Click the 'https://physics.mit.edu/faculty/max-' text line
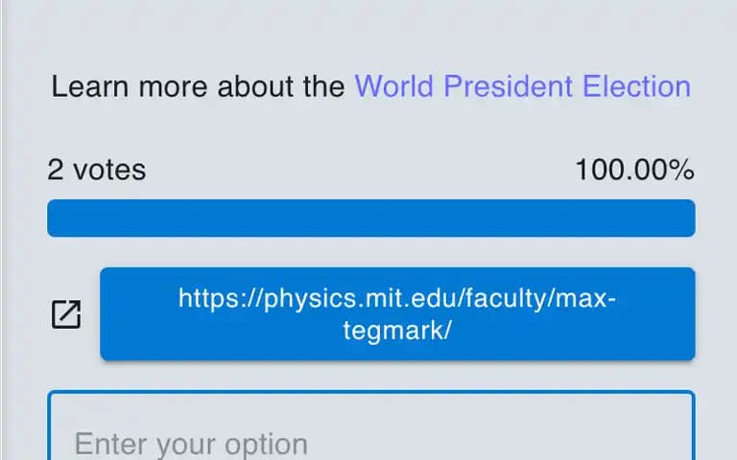Screen dimensions: 737x460 [x=397, y=299]
